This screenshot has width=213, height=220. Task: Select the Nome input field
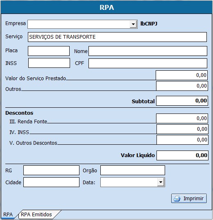click(148, 51)
